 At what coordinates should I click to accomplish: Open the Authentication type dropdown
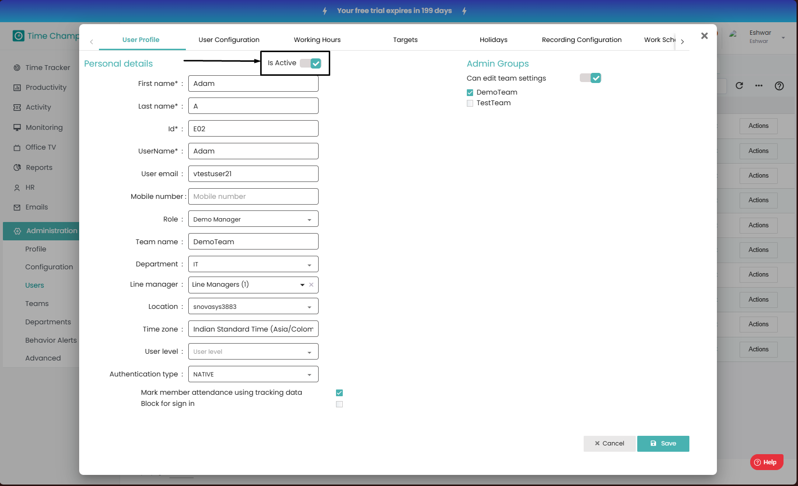tap(253, 375)
